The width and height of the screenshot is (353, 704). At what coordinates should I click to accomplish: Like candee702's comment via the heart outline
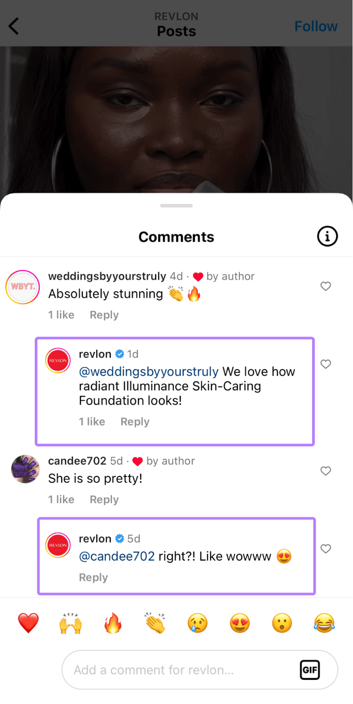(326, 471)
